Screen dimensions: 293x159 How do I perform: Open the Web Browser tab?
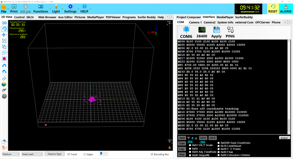(47, 17)
